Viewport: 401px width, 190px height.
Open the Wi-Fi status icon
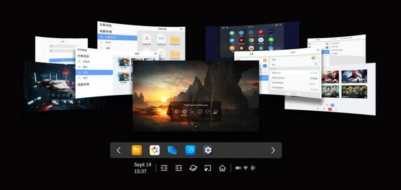click(x=246, y=168)
